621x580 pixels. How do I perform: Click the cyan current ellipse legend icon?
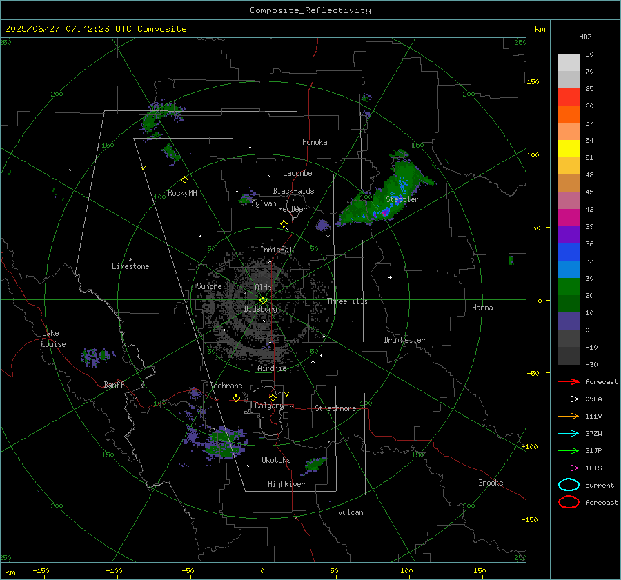pos(569,485)
